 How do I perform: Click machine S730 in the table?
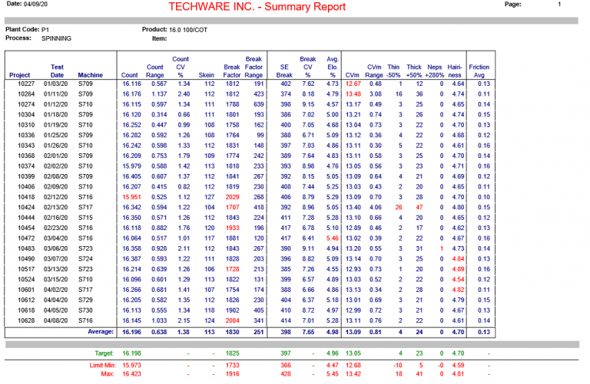point(85,310)
